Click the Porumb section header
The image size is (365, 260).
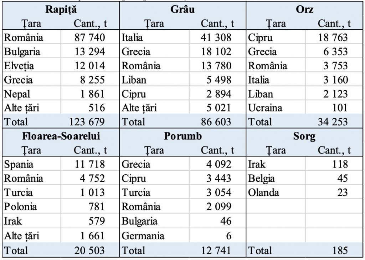(x=182, y=136)
